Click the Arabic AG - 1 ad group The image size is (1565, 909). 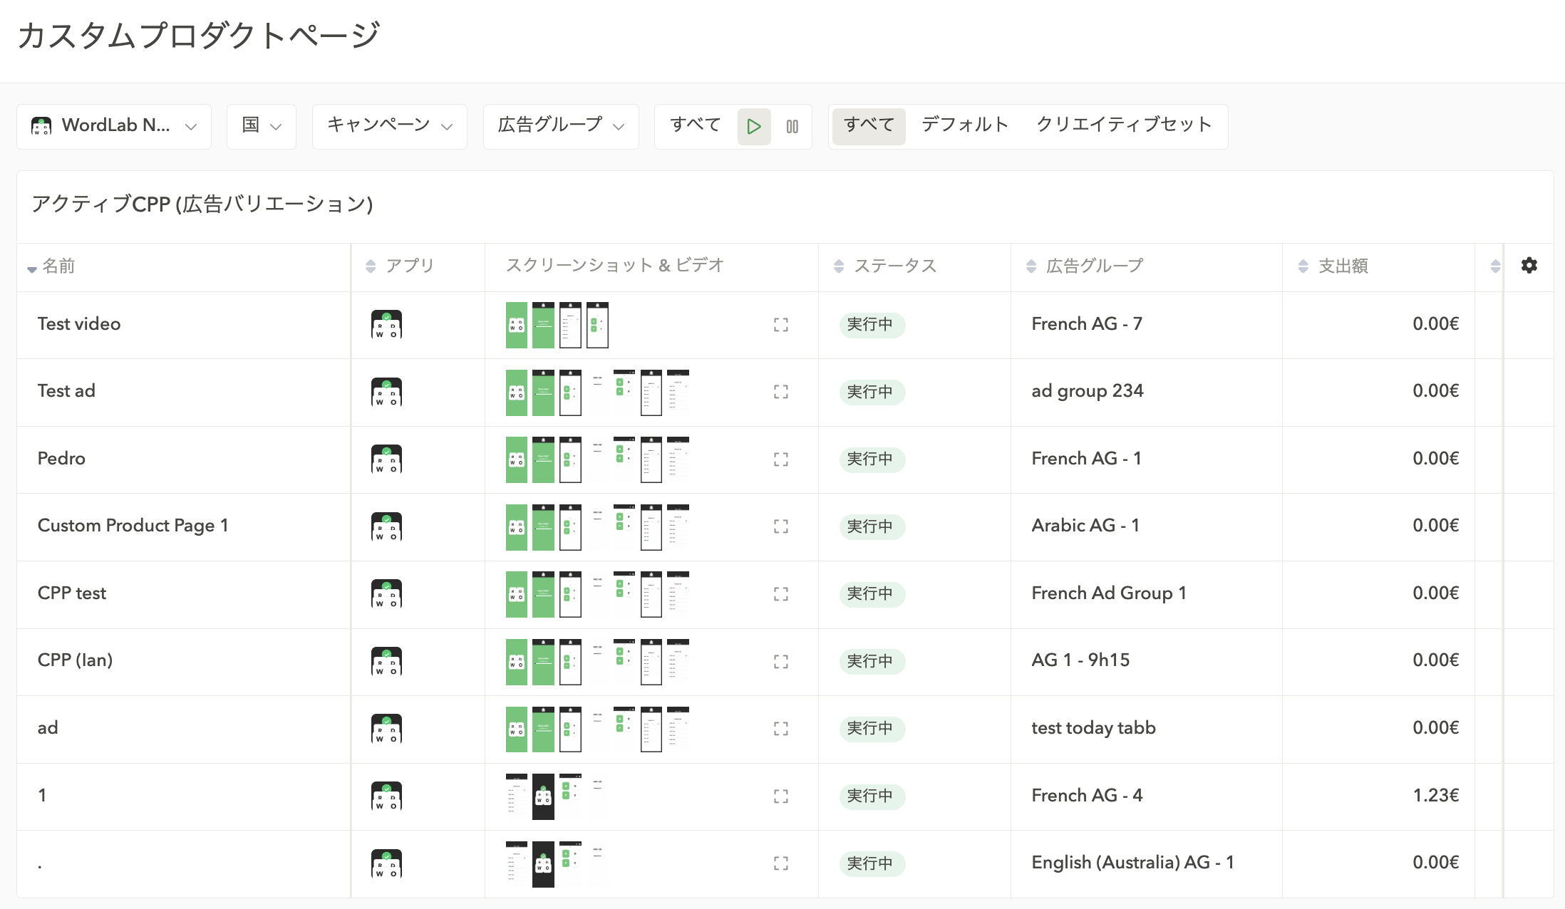(x=1085, y=526)
